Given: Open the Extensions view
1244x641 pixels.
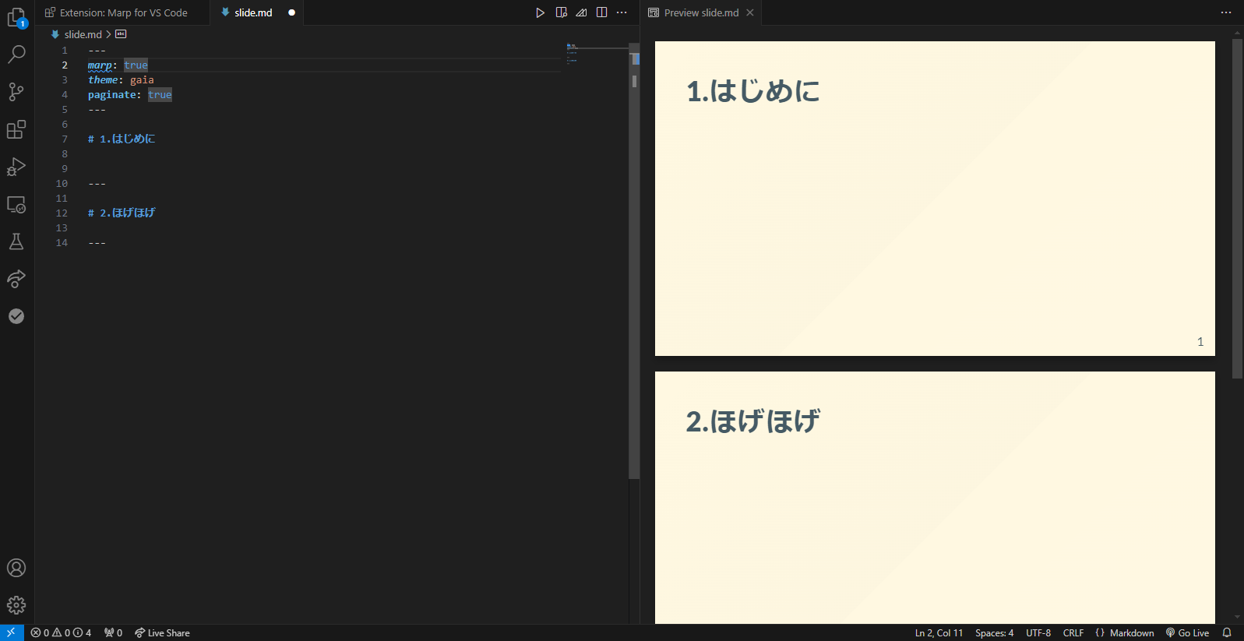Looking at the screenshot, I should point(16,129).
